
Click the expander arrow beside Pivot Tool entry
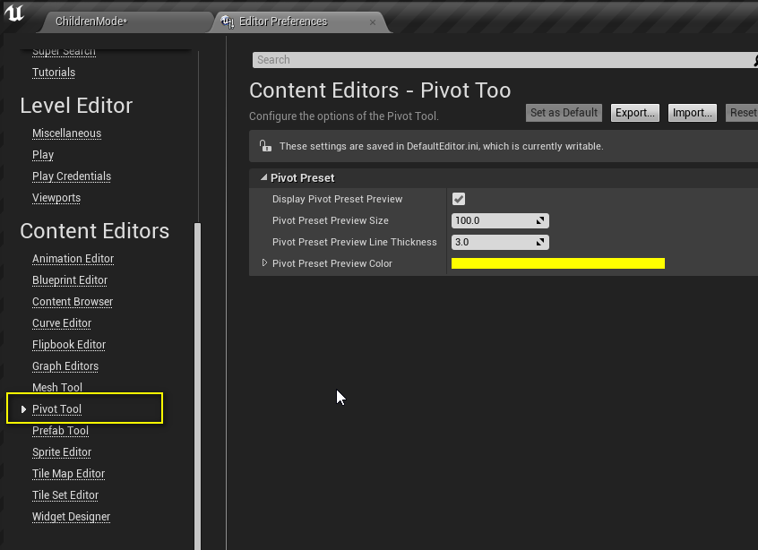point(23,408)
